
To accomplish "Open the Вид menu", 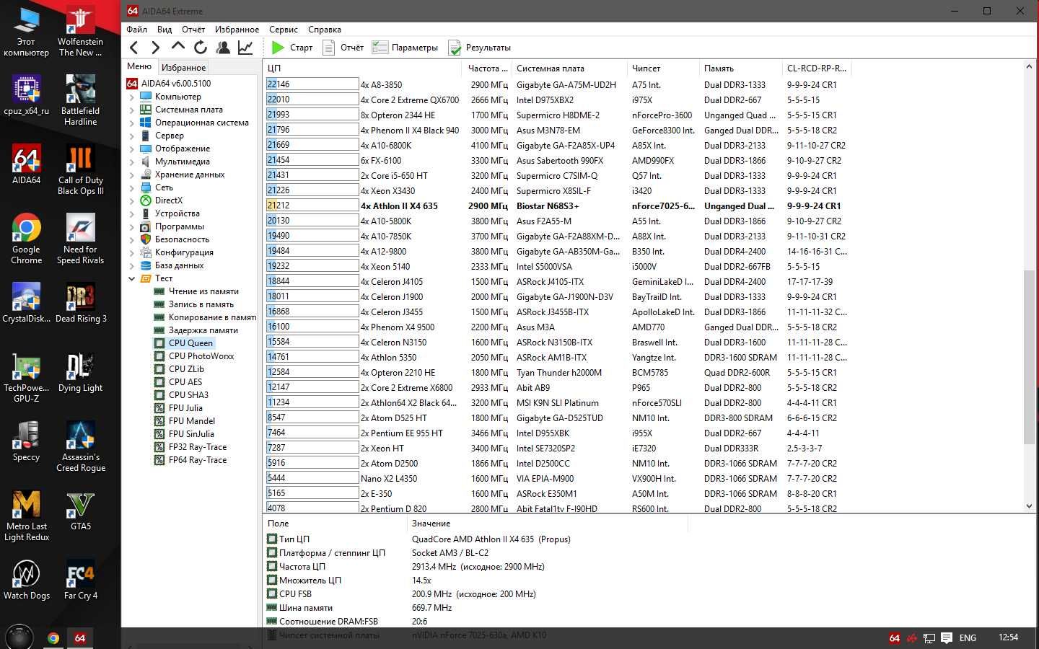I will coord(165,30).
